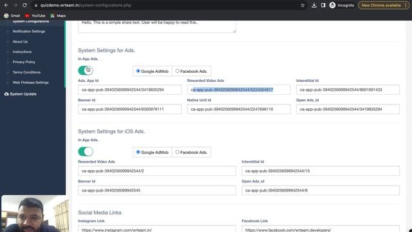The image size is (412, 232).
Task: Click the webcam video thumbnail
Action: point(35,213)
